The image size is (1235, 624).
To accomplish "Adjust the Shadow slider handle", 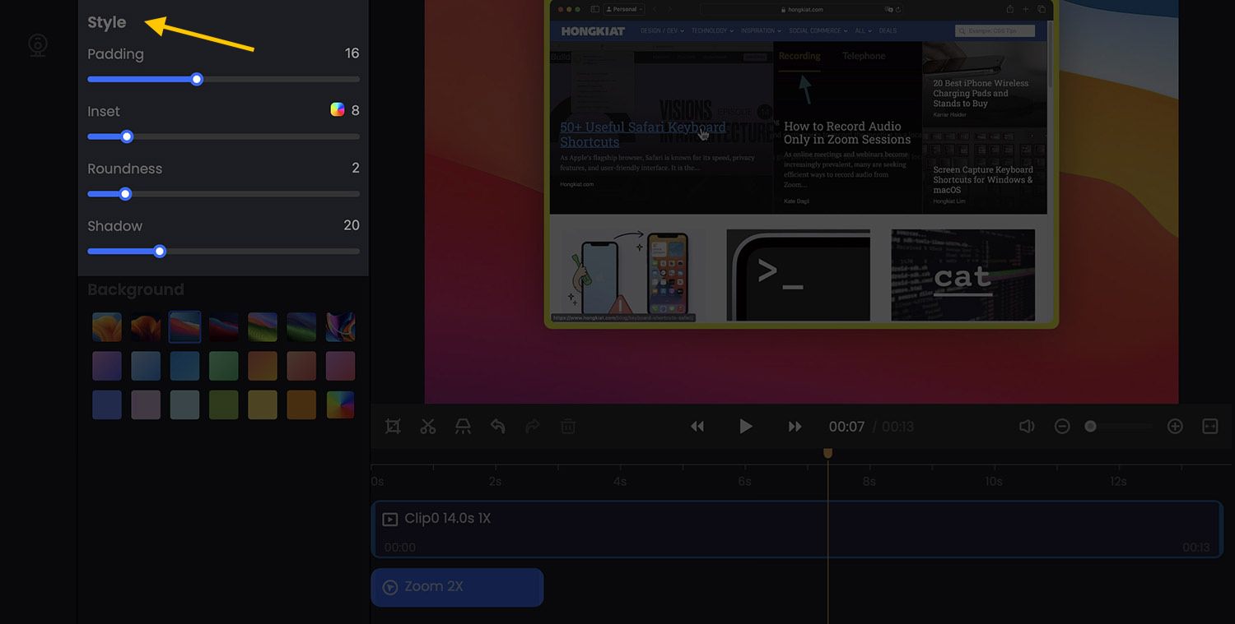I will coord(160,252).
